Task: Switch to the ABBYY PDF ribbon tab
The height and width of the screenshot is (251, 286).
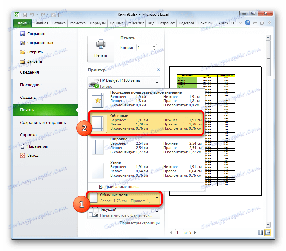Action: click(226, 23)
